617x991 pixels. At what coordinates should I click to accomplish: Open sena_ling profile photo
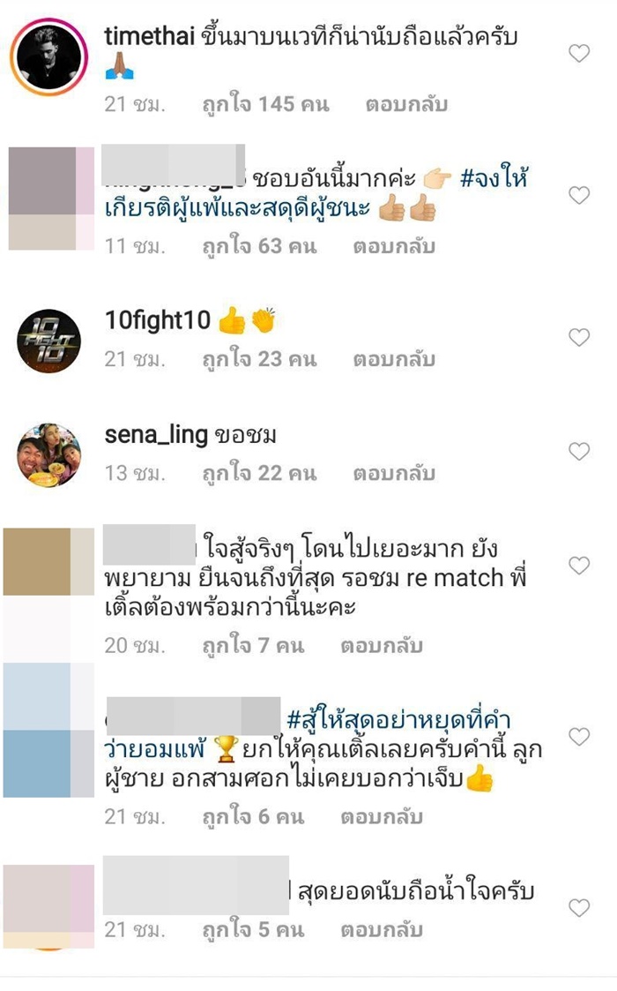[48, 455]
